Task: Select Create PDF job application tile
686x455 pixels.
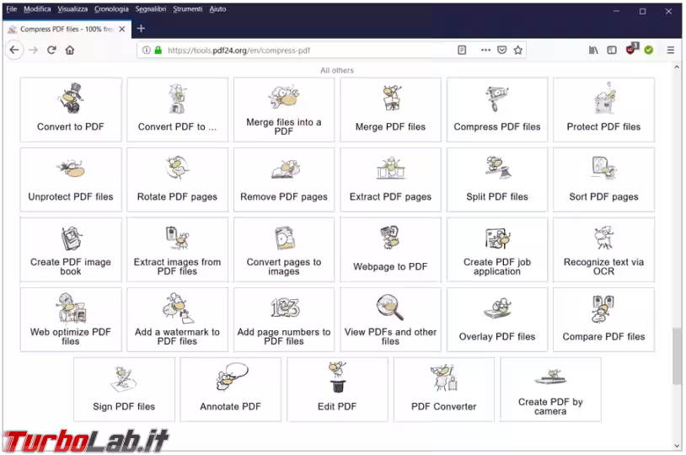Action: tap(497, 249)
